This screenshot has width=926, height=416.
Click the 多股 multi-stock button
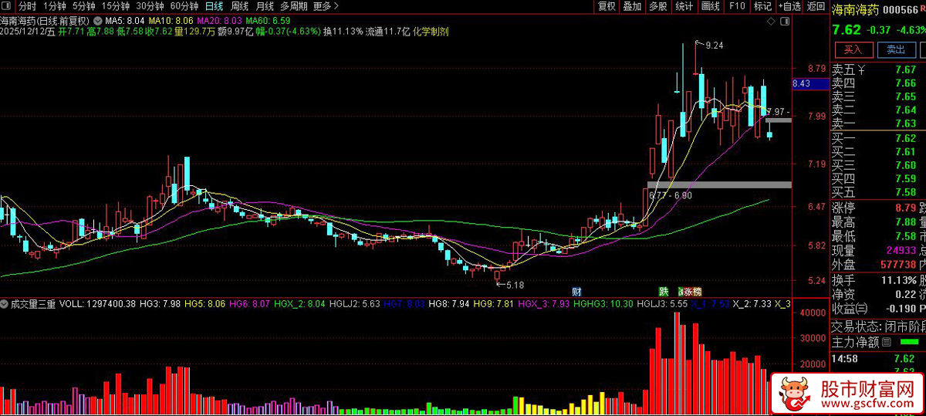click(x=657, y=5)
